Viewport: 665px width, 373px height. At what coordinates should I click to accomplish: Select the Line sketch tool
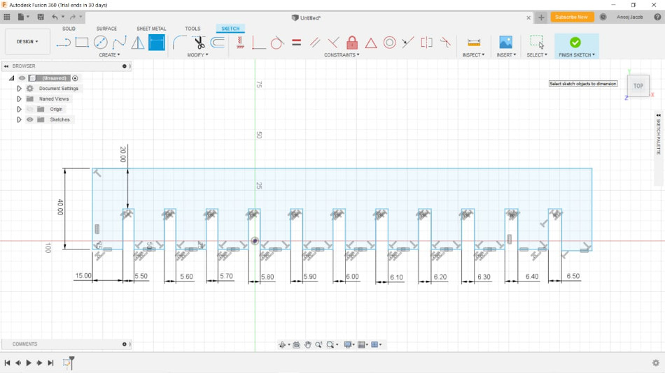point(63,43)
